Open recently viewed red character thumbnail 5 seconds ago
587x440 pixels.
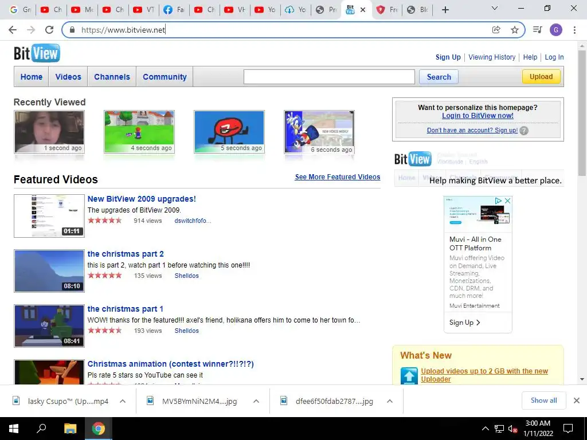point(229,132)
